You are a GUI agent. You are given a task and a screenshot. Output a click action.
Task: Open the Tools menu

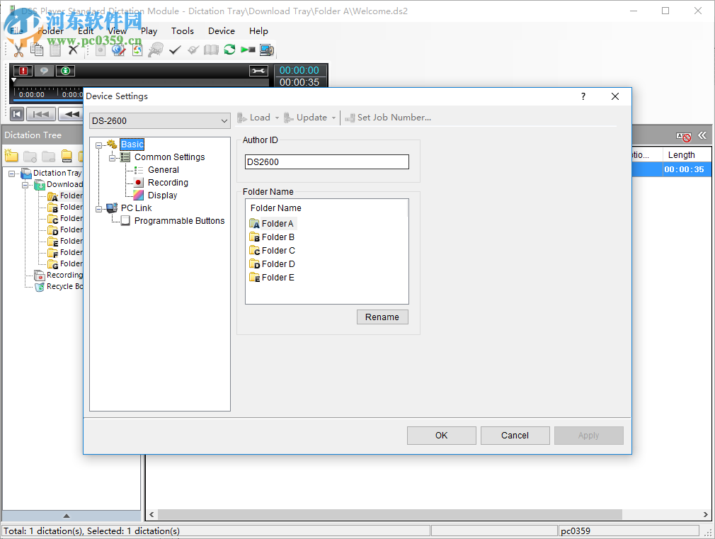[183, 31]
